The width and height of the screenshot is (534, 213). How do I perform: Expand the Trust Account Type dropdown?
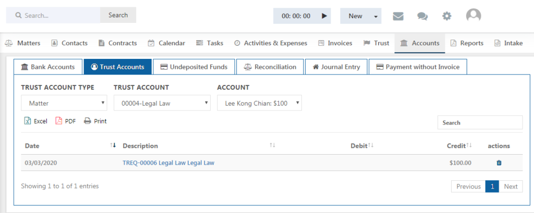tap(64, 103)
